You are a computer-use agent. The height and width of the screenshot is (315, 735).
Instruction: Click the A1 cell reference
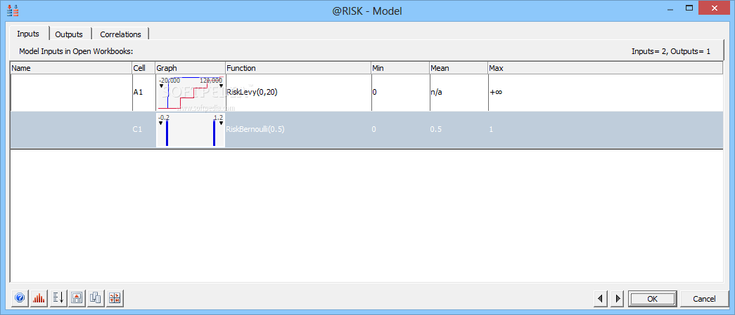tap(138, 93)
